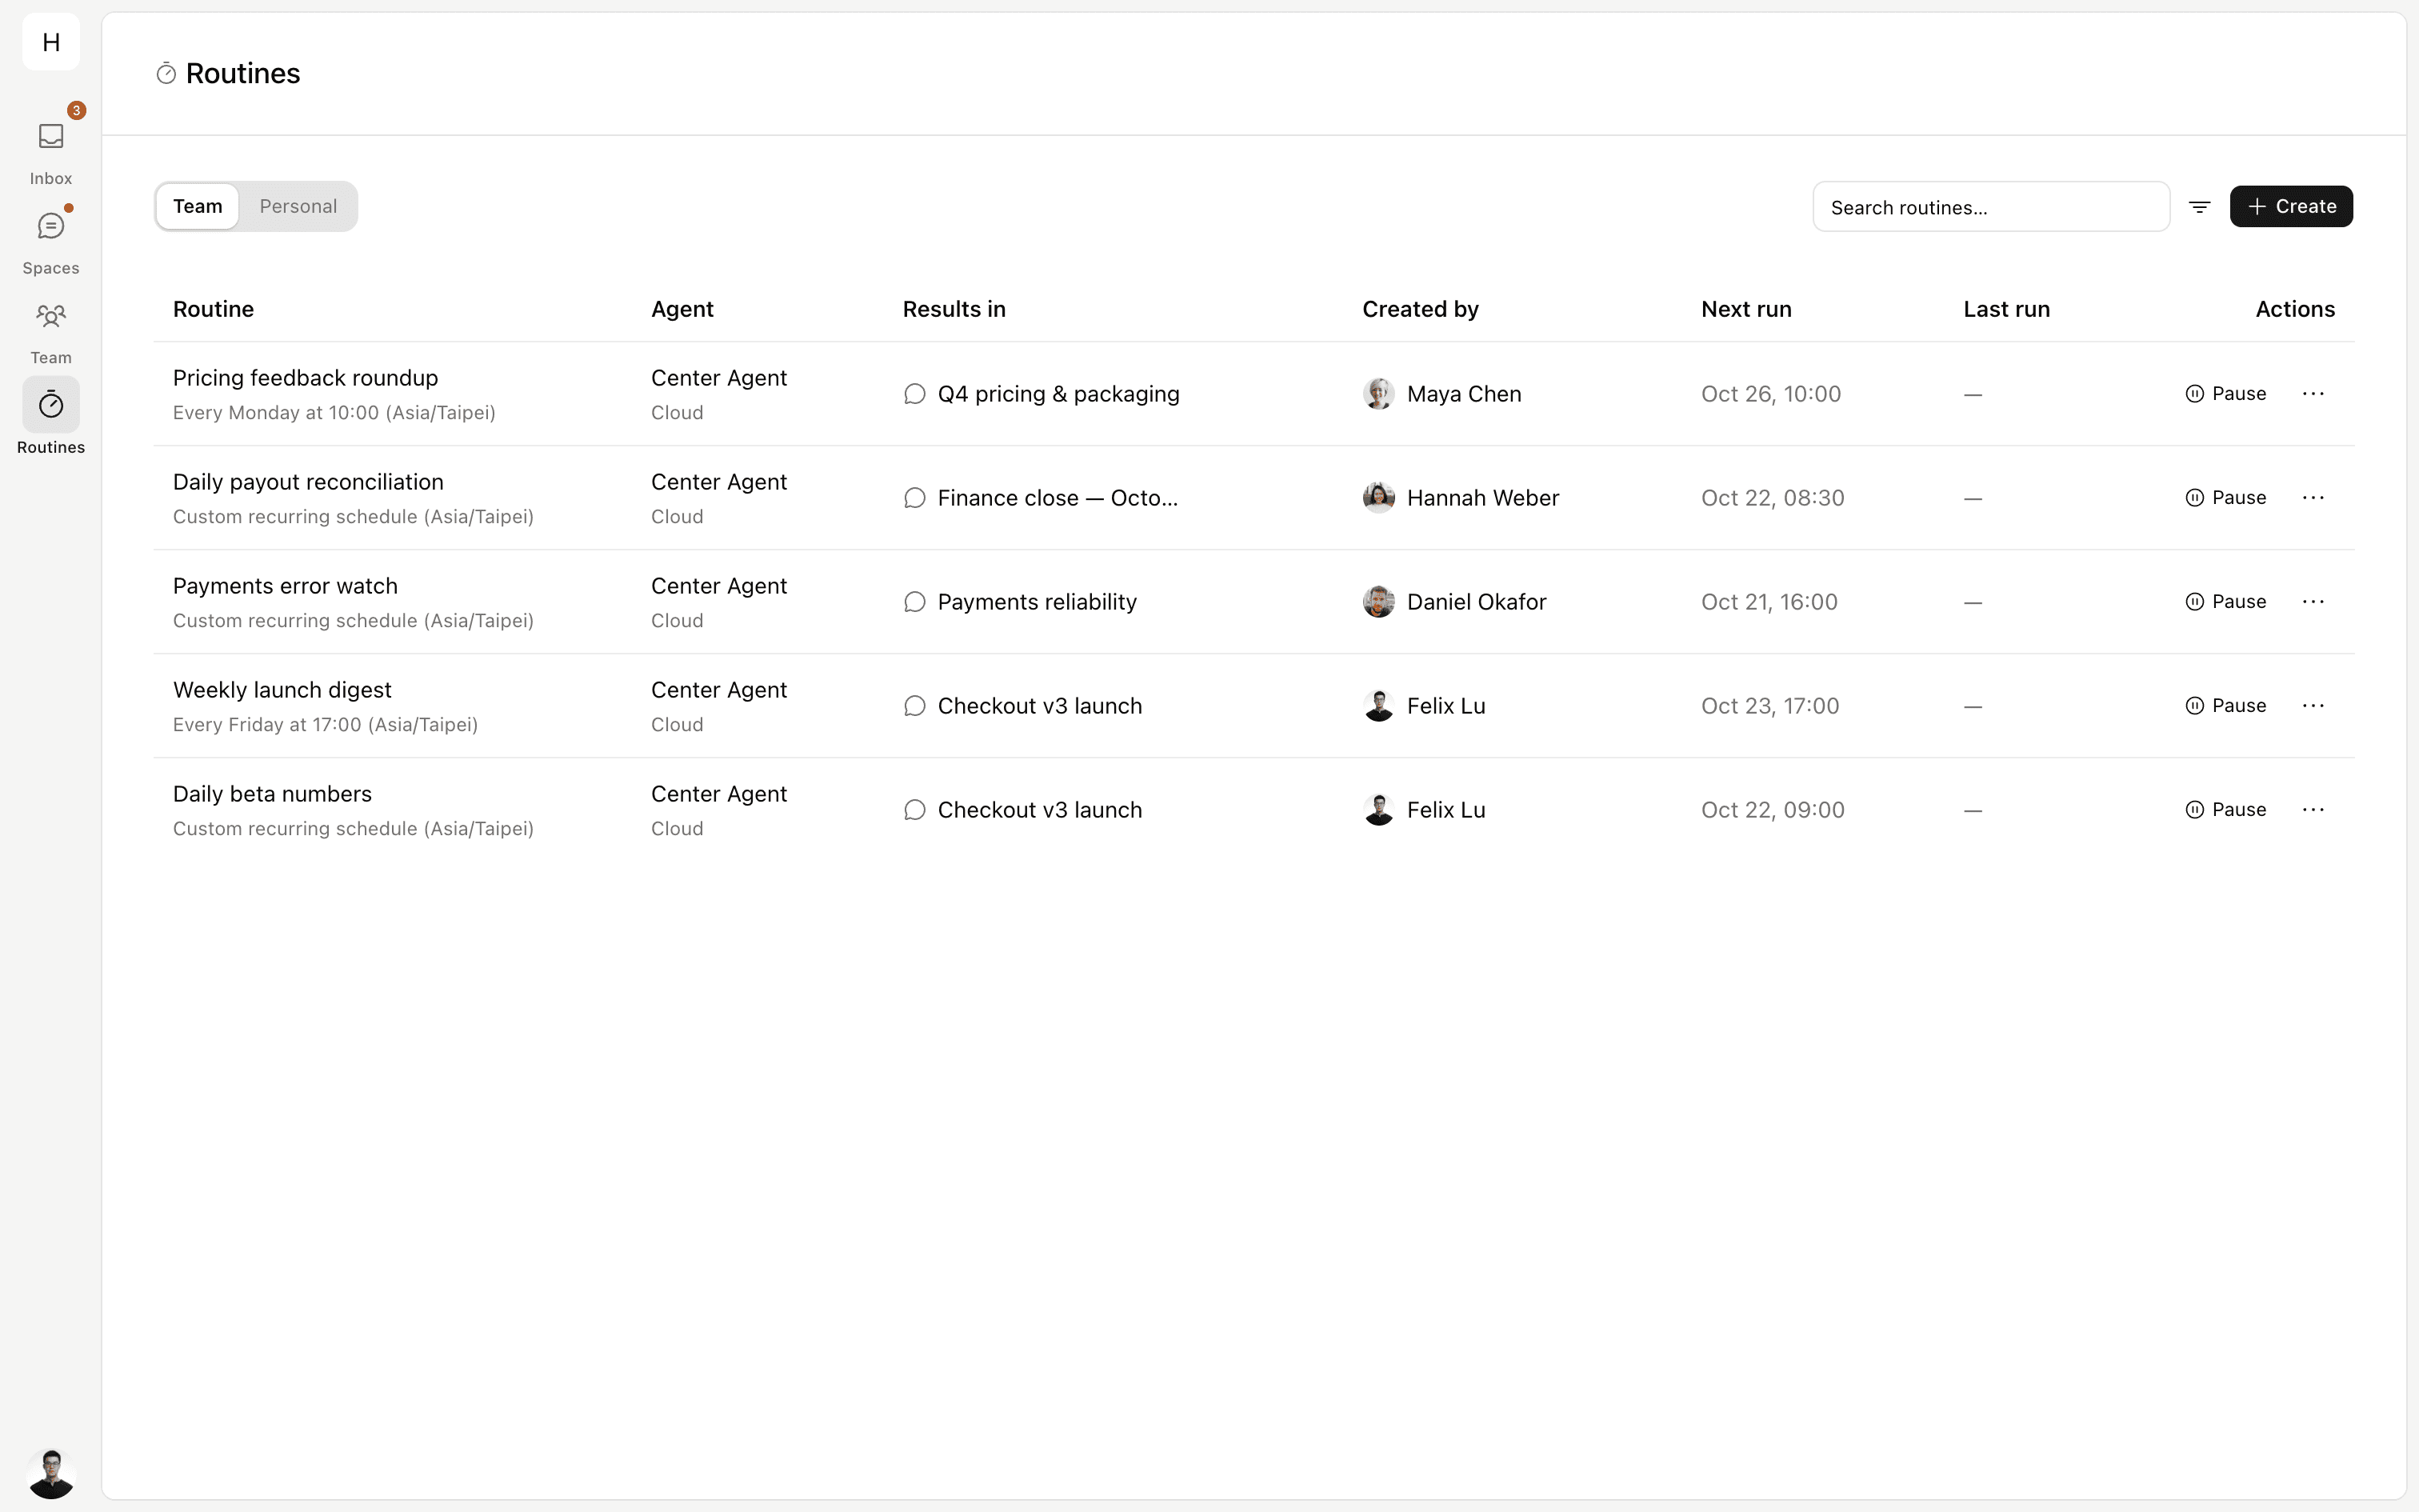Open more options for Payments error watch
The image size is (2419, 1512).
[2313, 602]
